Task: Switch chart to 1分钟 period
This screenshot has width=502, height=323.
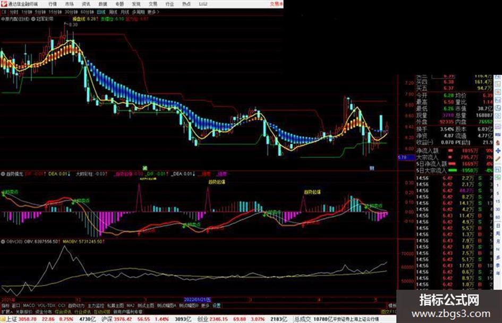Action: 27,12
